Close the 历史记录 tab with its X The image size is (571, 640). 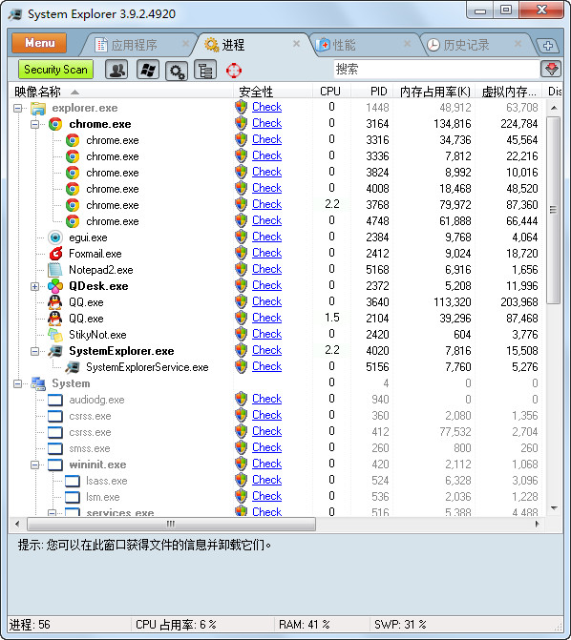(518, 43)
